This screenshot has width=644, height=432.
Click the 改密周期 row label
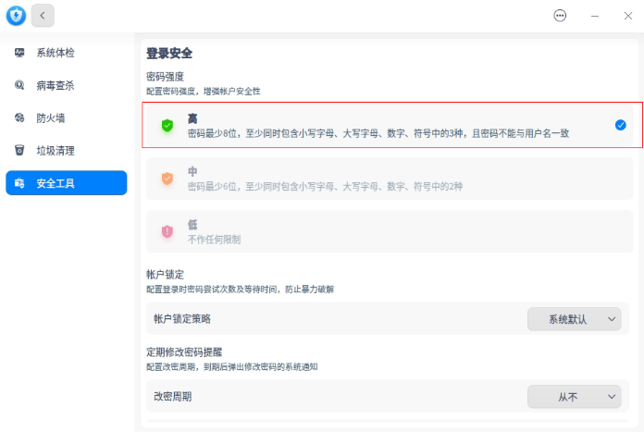[172, 397]
